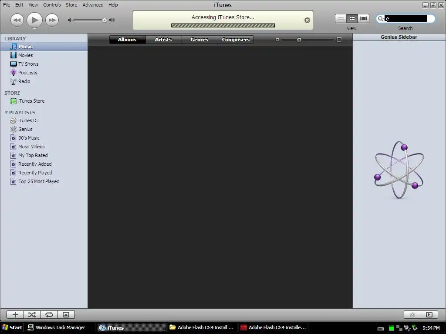Viewport: 446px width, 334px height.
Task: Select the 90's Music playlist
Action: coord(44,138)
